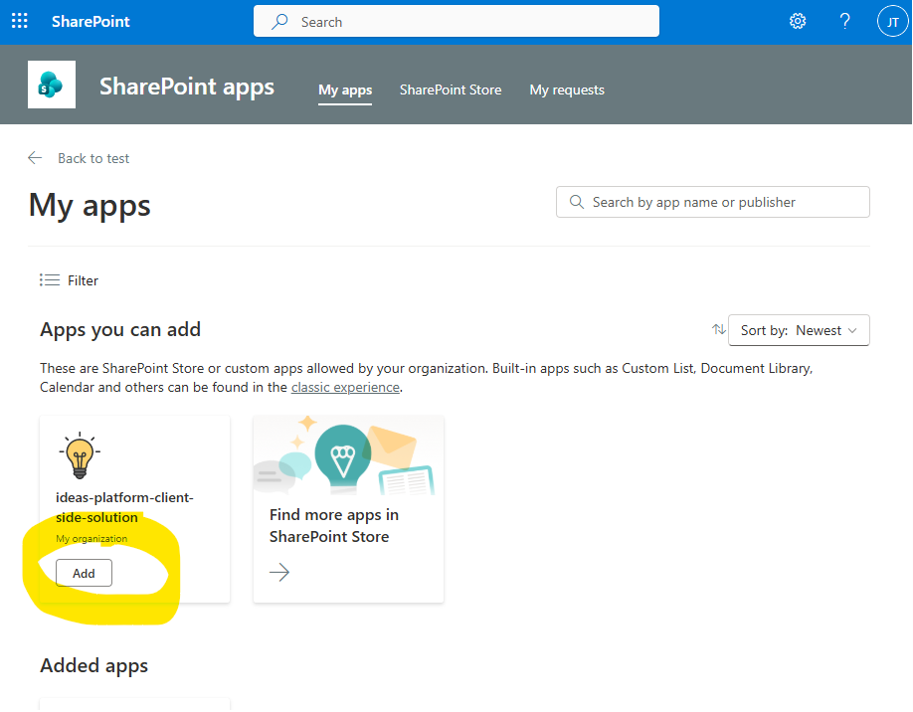Go to the My requests tab
Viewport: 913px width, 712px height.
[x=567, y=89]
